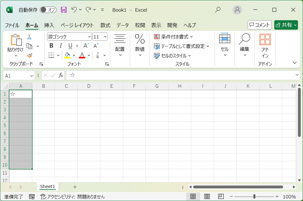This screenshot has width=303, height=201.
Task: Click the Increase Font Size icon
Action: [86, 46]
